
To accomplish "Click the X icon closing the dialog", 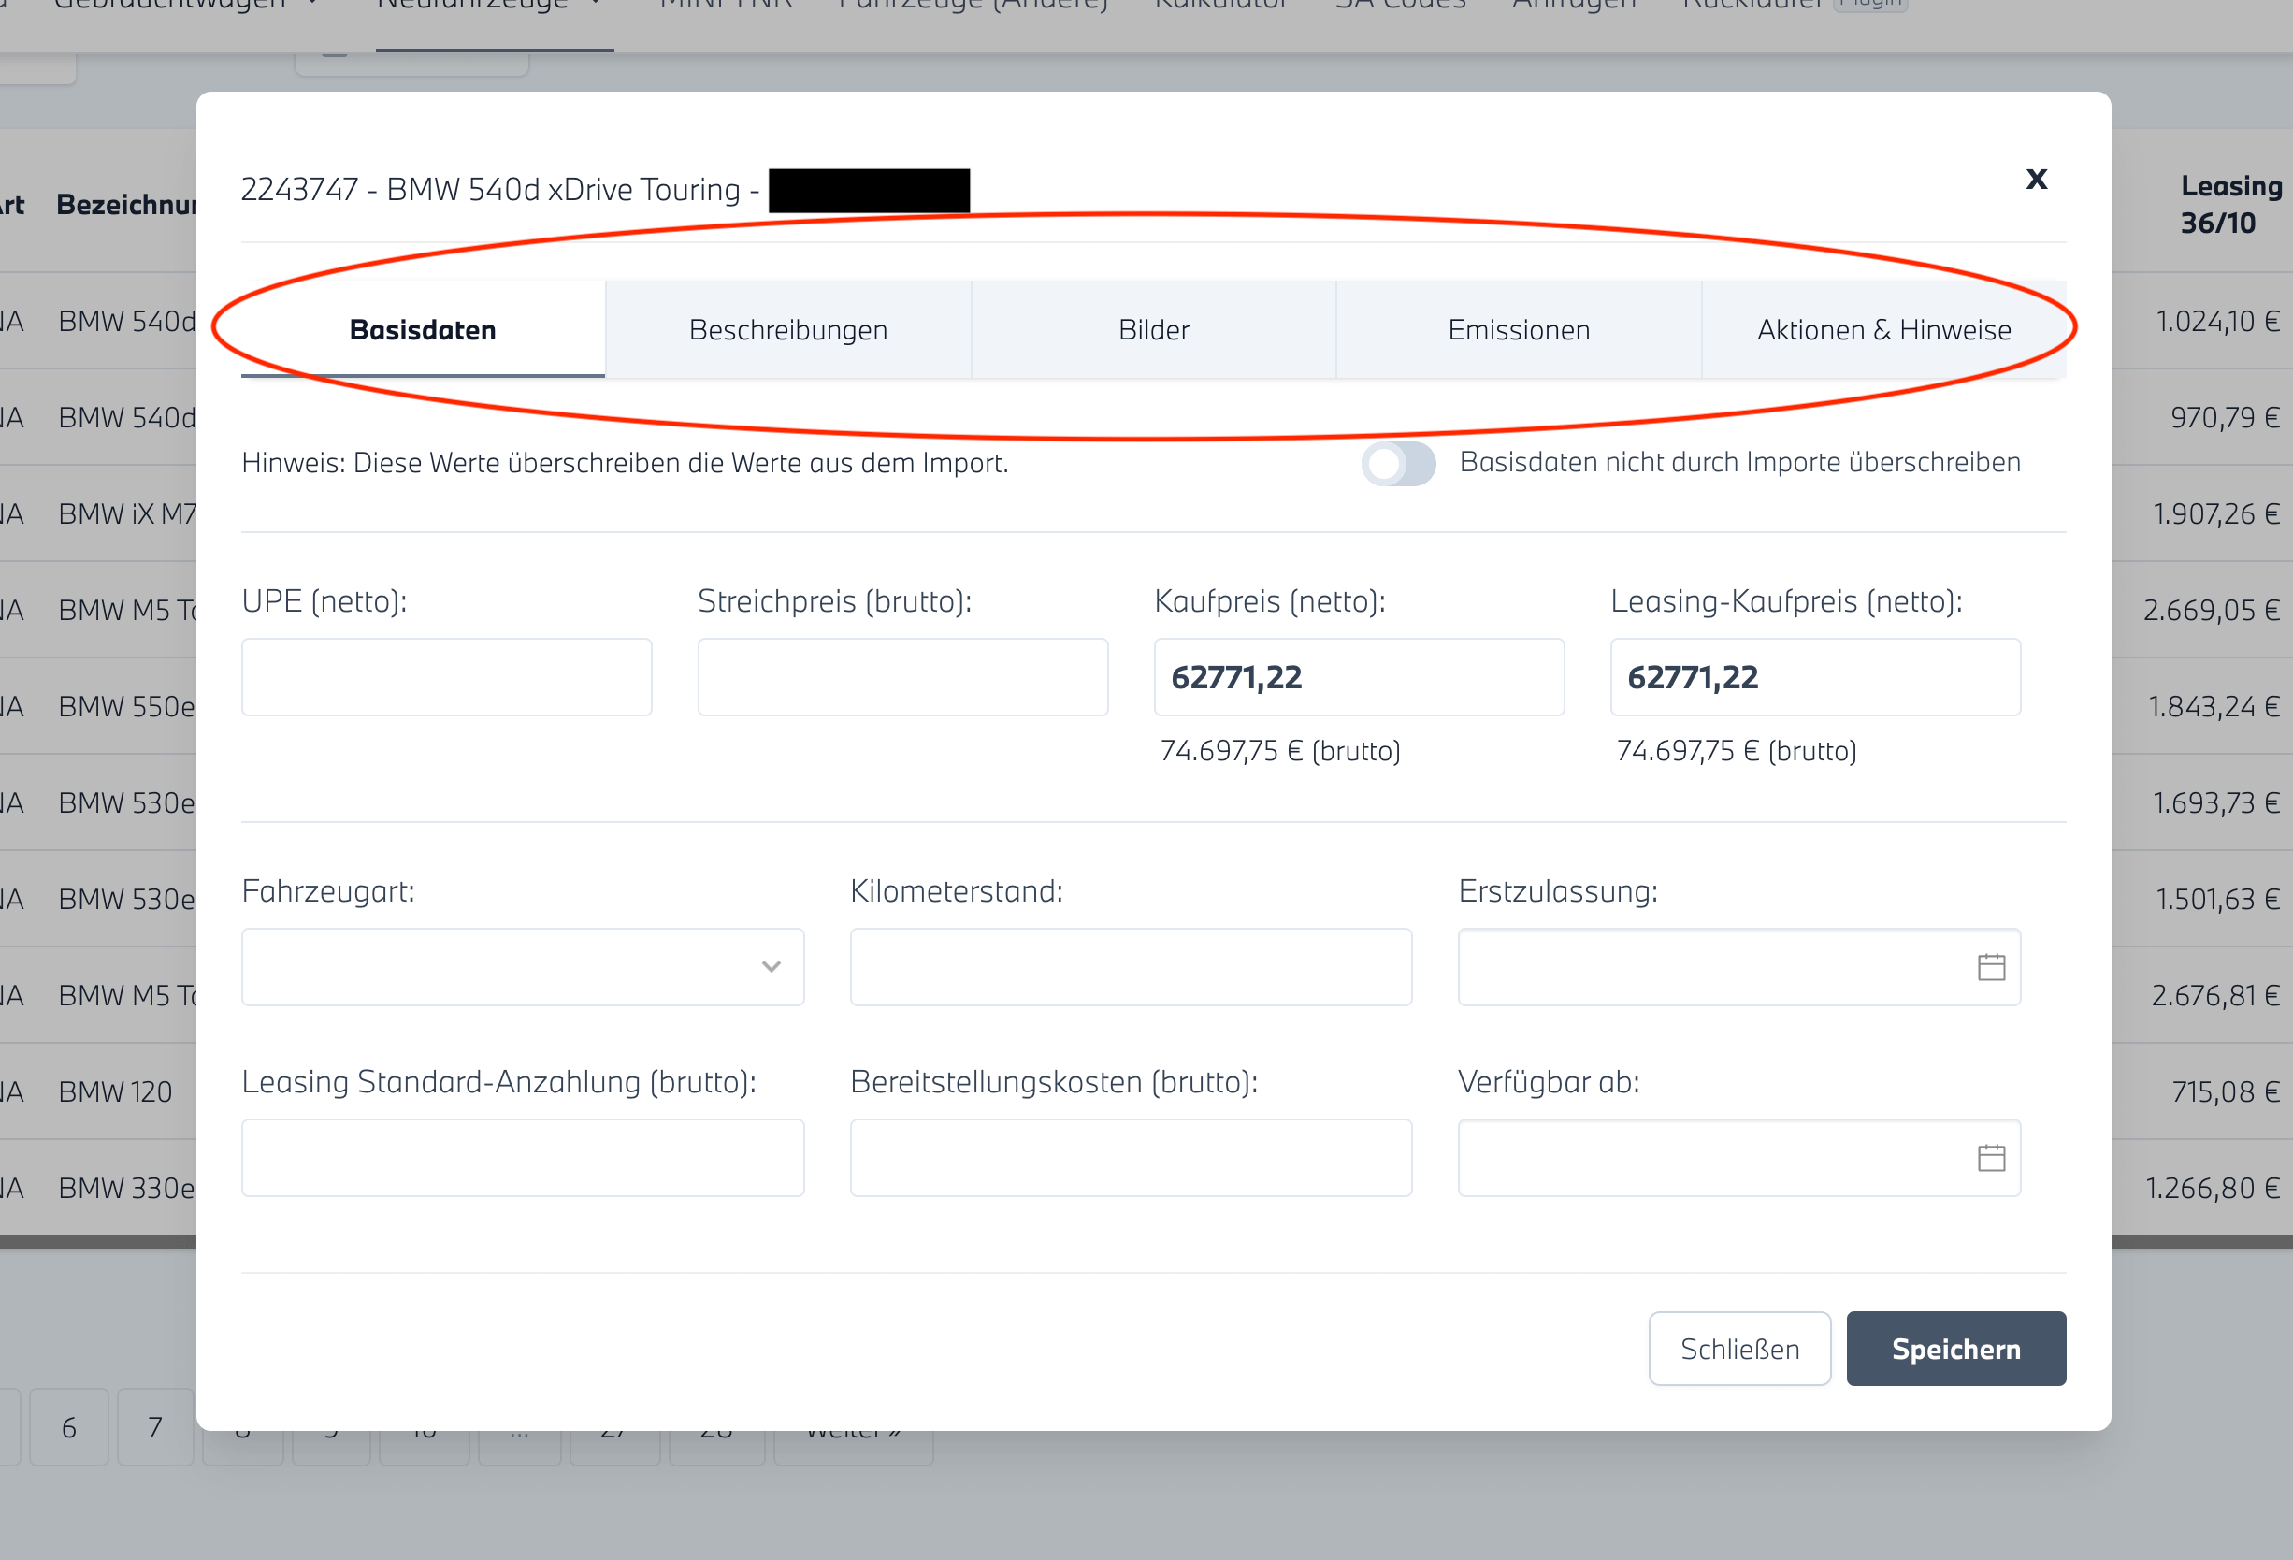I will tap(2036, 179).
